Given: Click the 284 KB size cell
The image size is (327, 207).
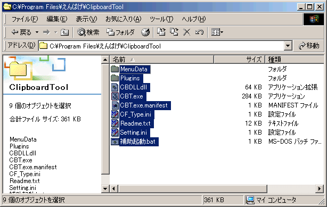Looking at the screenshot, I should click(x=252, y=96).
